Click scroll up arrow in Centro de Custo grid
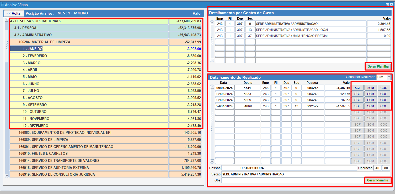396x194 pixels. tap(212, 23)
